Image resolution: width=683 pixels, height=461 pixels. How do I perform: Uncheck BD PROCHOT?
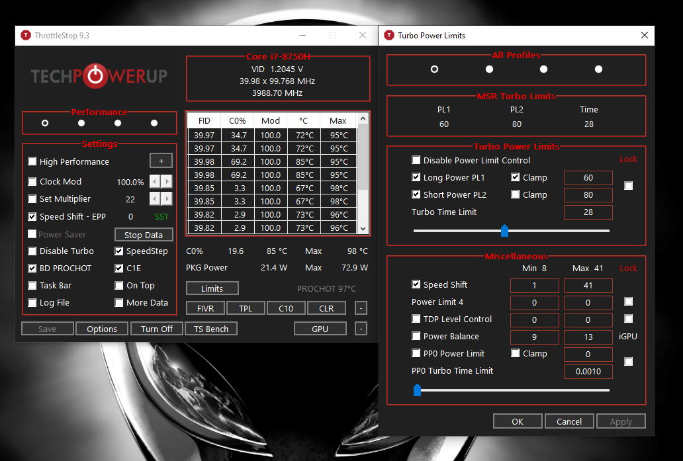[31, 268]
